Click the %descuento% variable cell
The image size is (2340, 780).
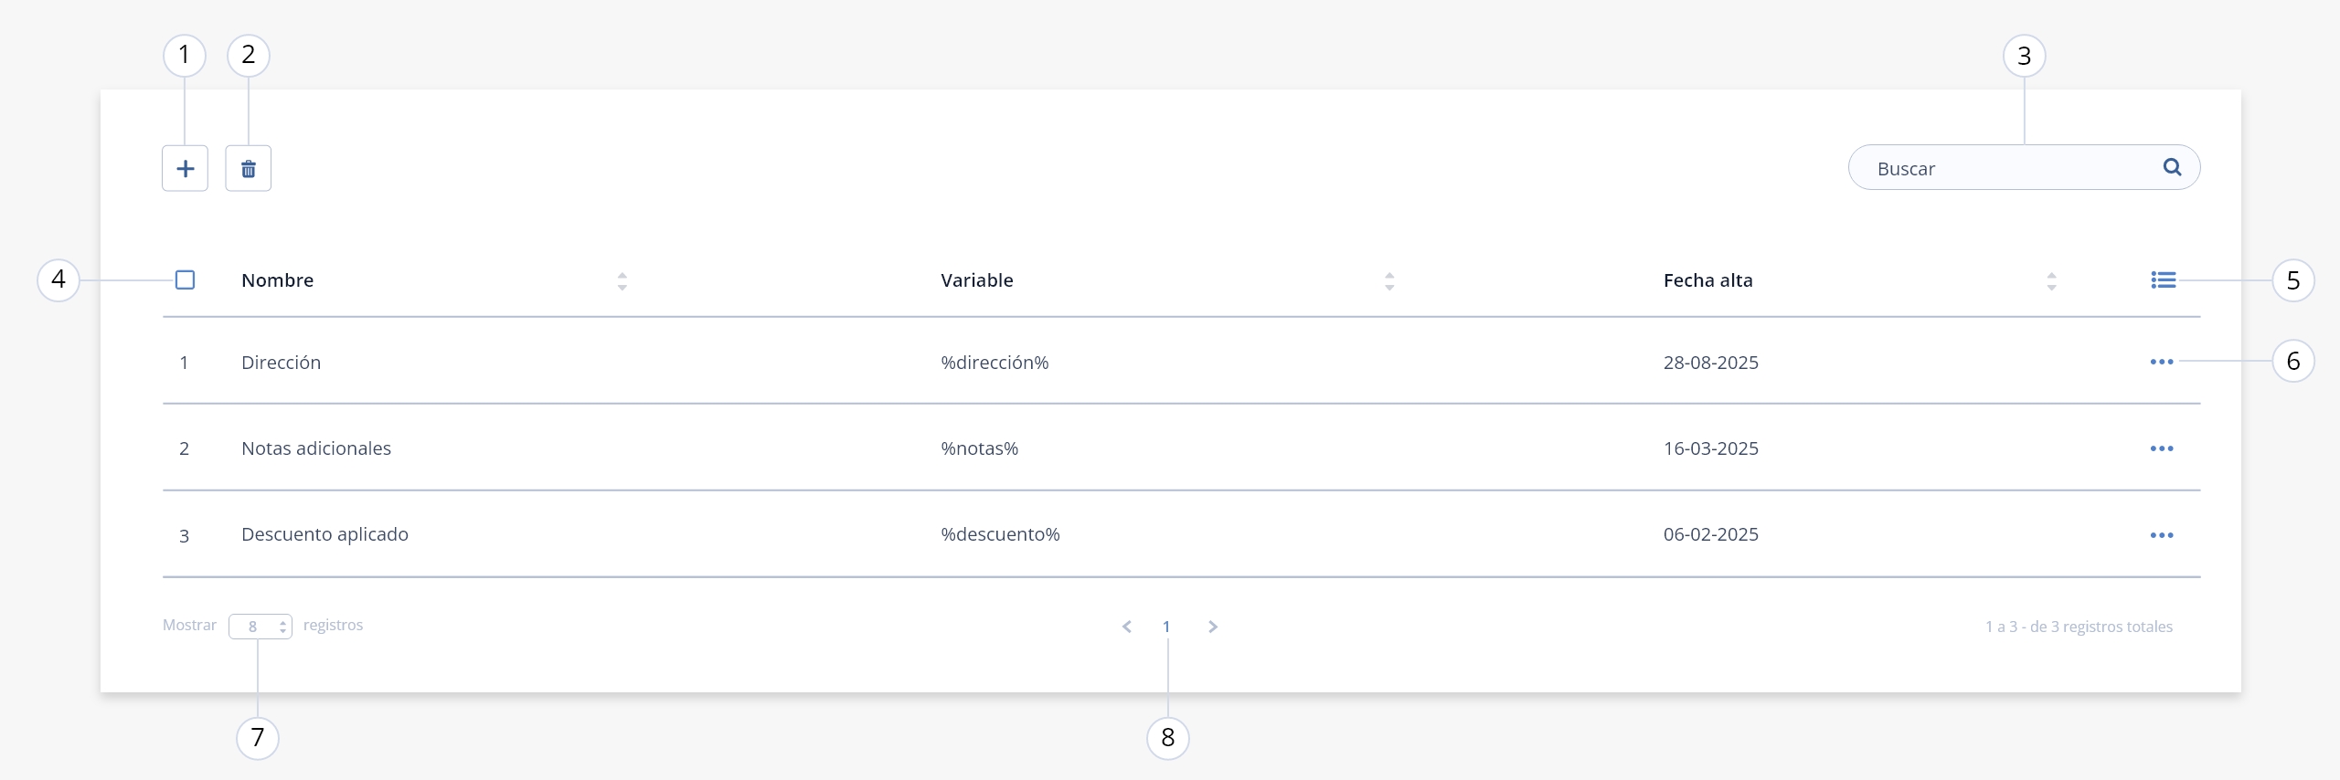1000,534
